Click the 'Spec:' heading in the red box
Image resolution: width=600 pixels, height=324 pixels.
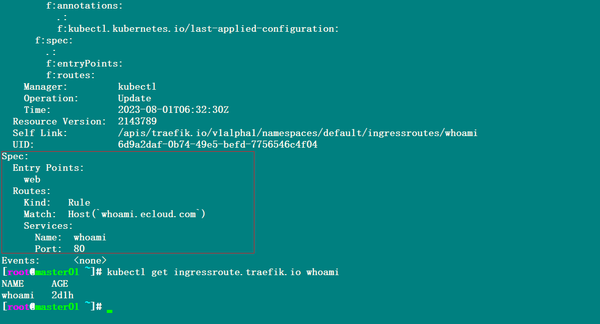point(15,157)
